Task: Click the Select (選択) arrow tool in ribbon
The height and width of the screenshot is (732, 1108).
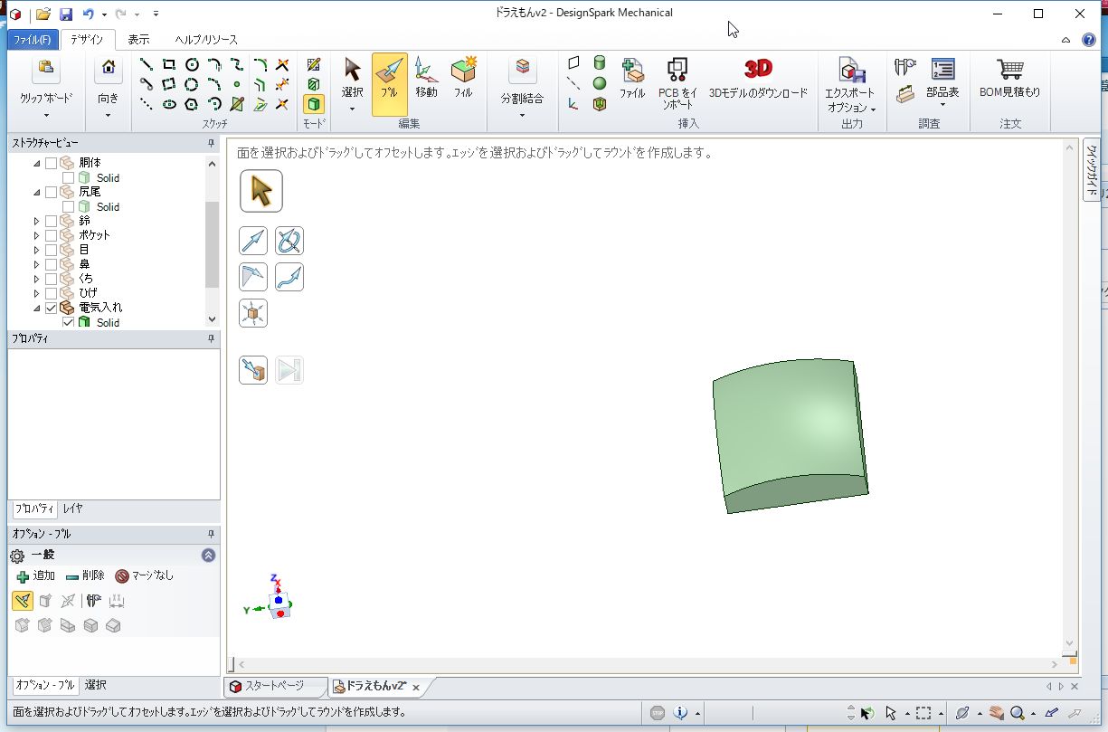Action: click(x=353, y=80)
